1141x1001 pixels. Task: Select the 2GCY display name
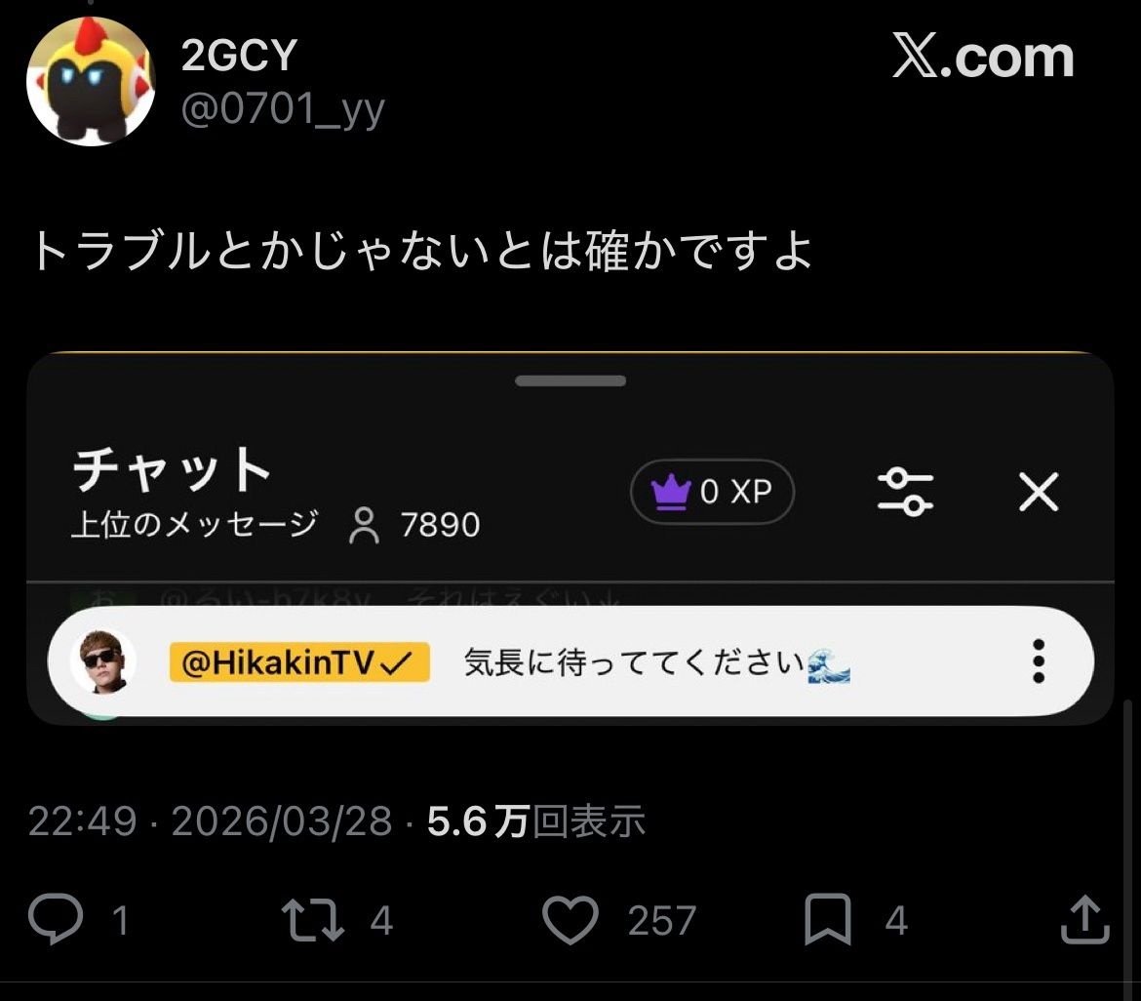(x=239, y=55)
